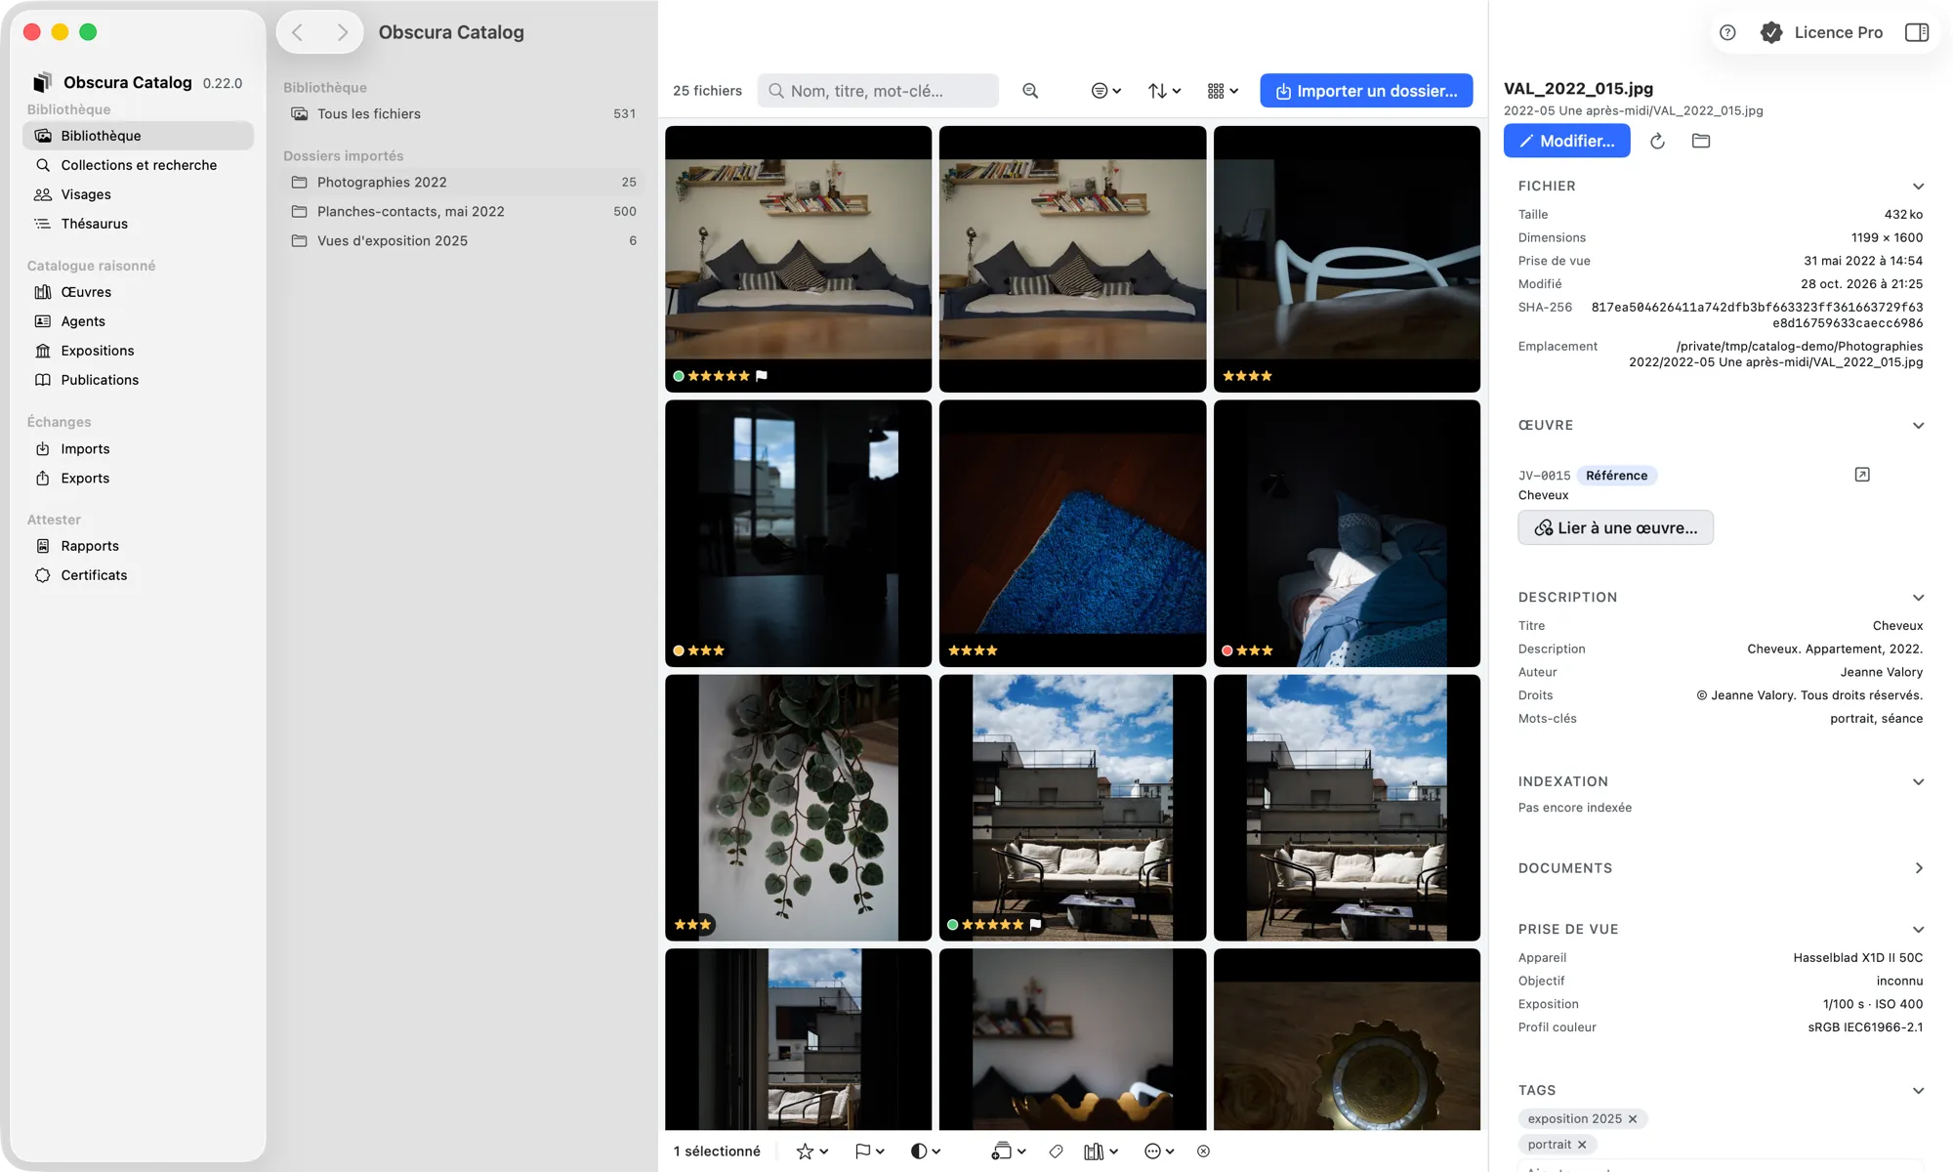Click the Modifier button
Image resolution: width=1953 pixels, height=1172 pixels.
(1566, 141)
